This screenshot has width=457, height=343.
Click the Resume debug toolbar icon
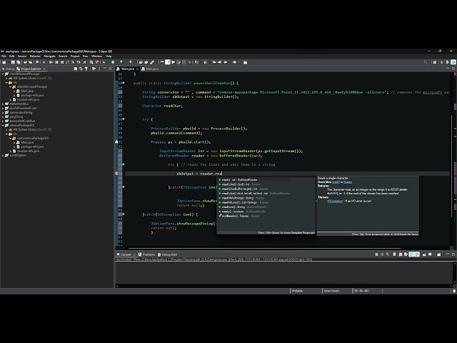point(51,62)
